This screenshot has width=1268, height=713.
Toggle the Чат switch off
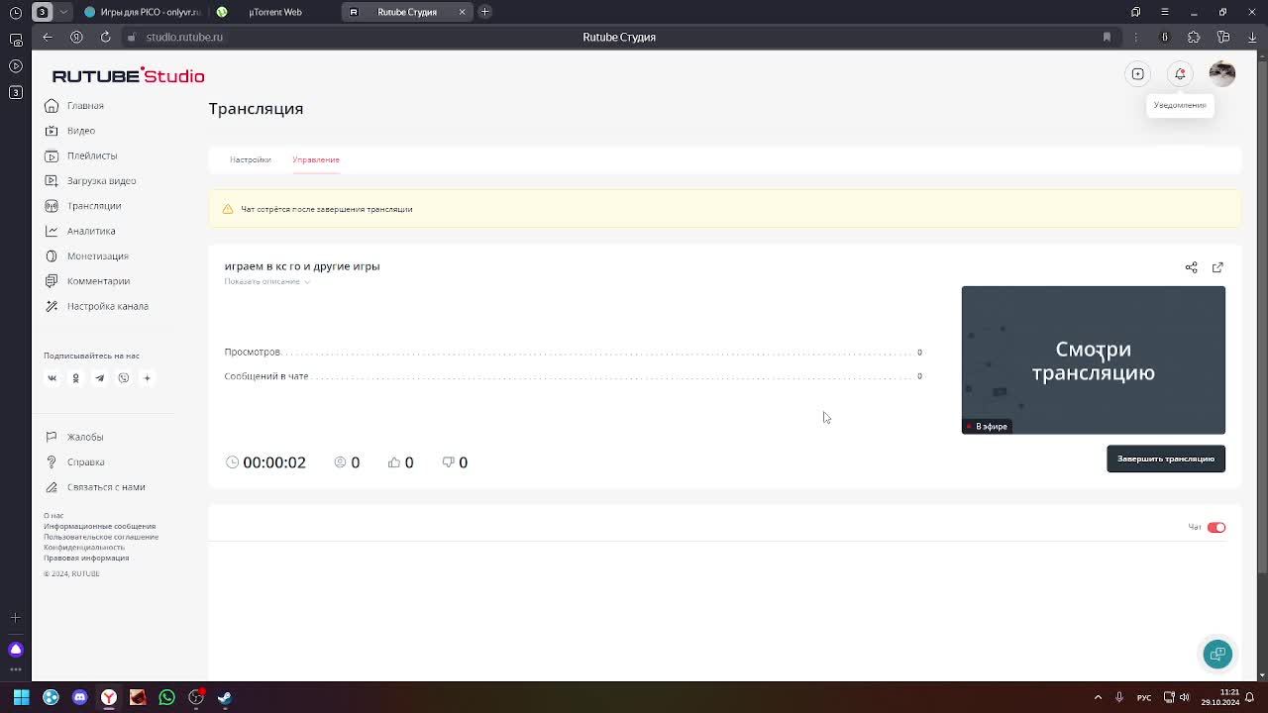[x=1216, y=528]
